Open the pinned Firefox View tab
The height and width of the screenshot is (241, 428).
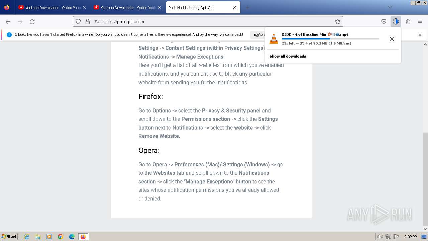[x=7, y=7]
